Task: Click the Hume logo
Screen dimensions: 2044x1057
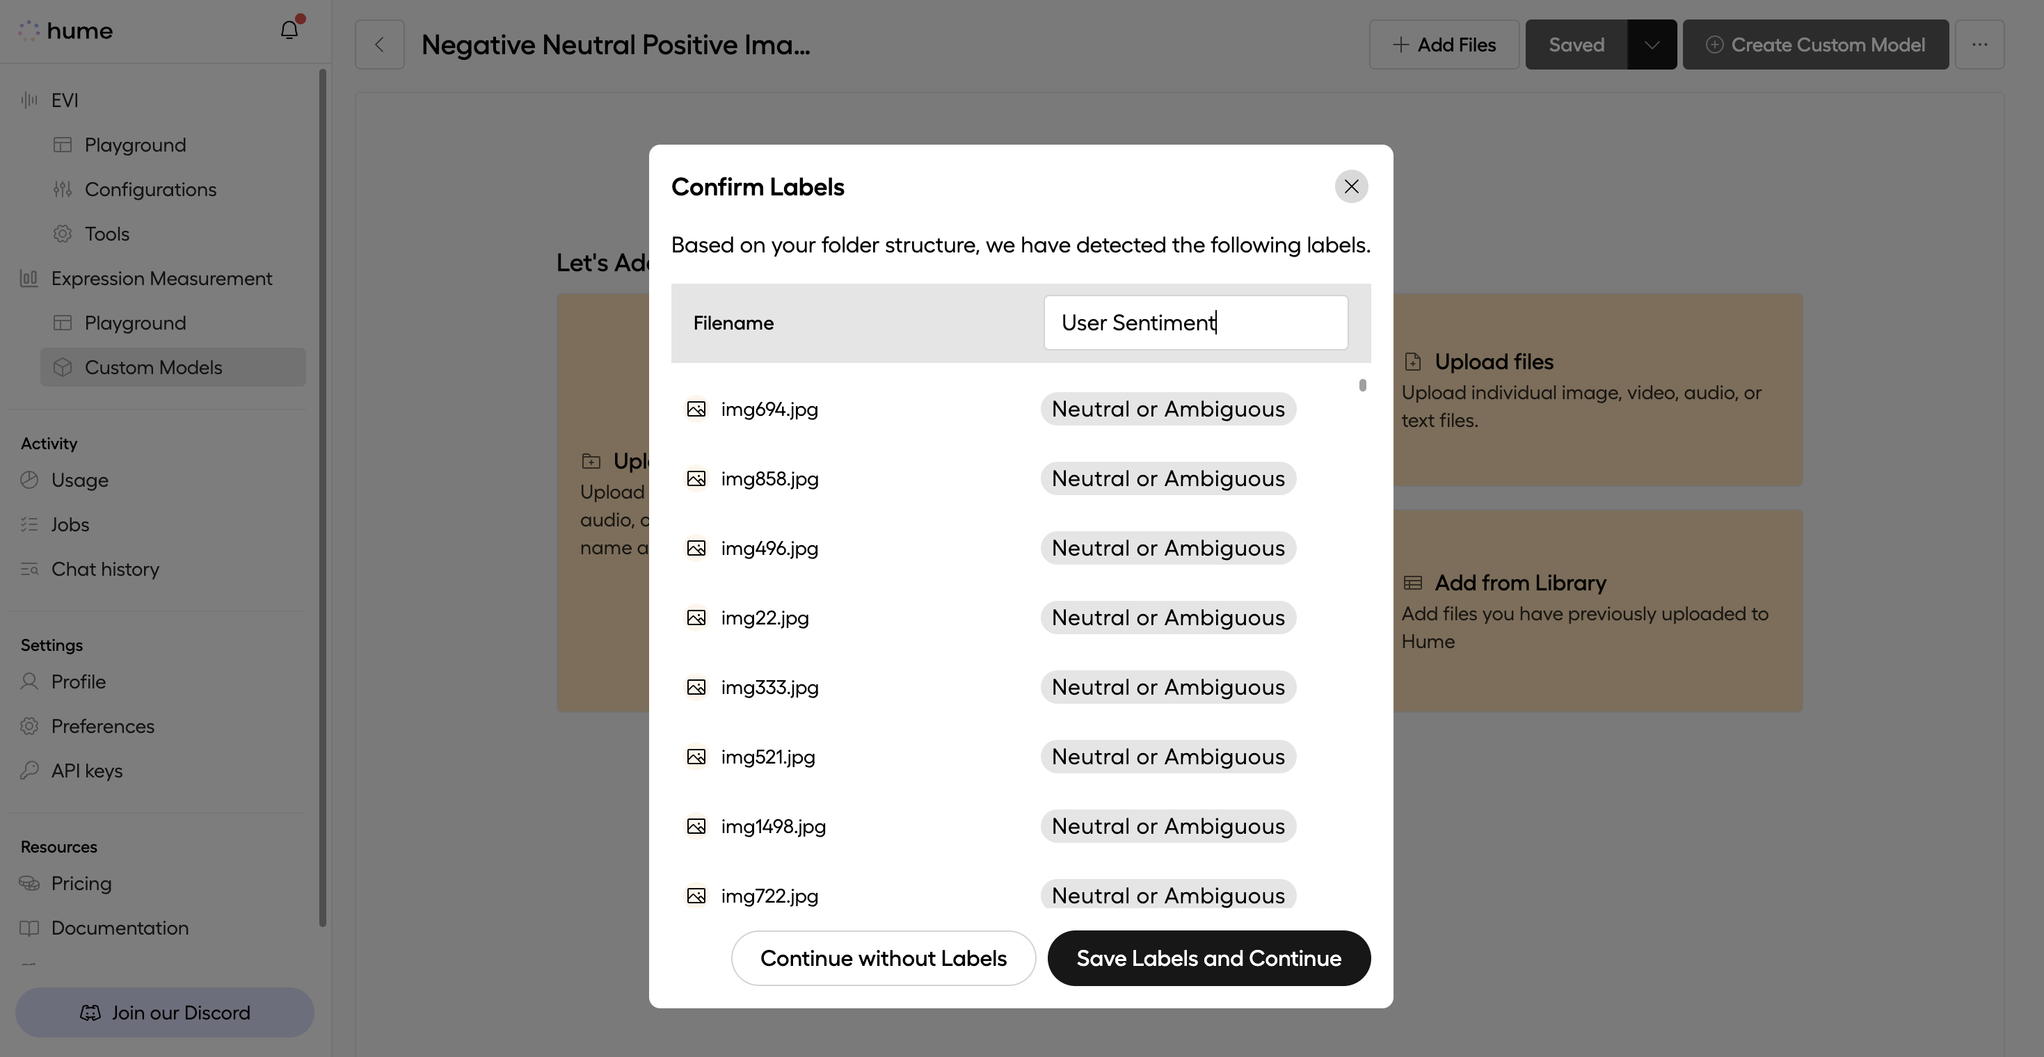Action: 67,30
